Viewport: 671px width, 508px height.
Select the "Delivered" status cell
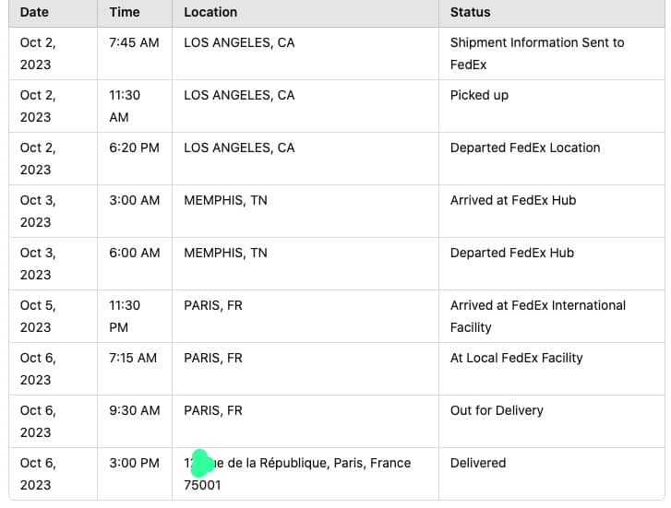pos(477,463)
